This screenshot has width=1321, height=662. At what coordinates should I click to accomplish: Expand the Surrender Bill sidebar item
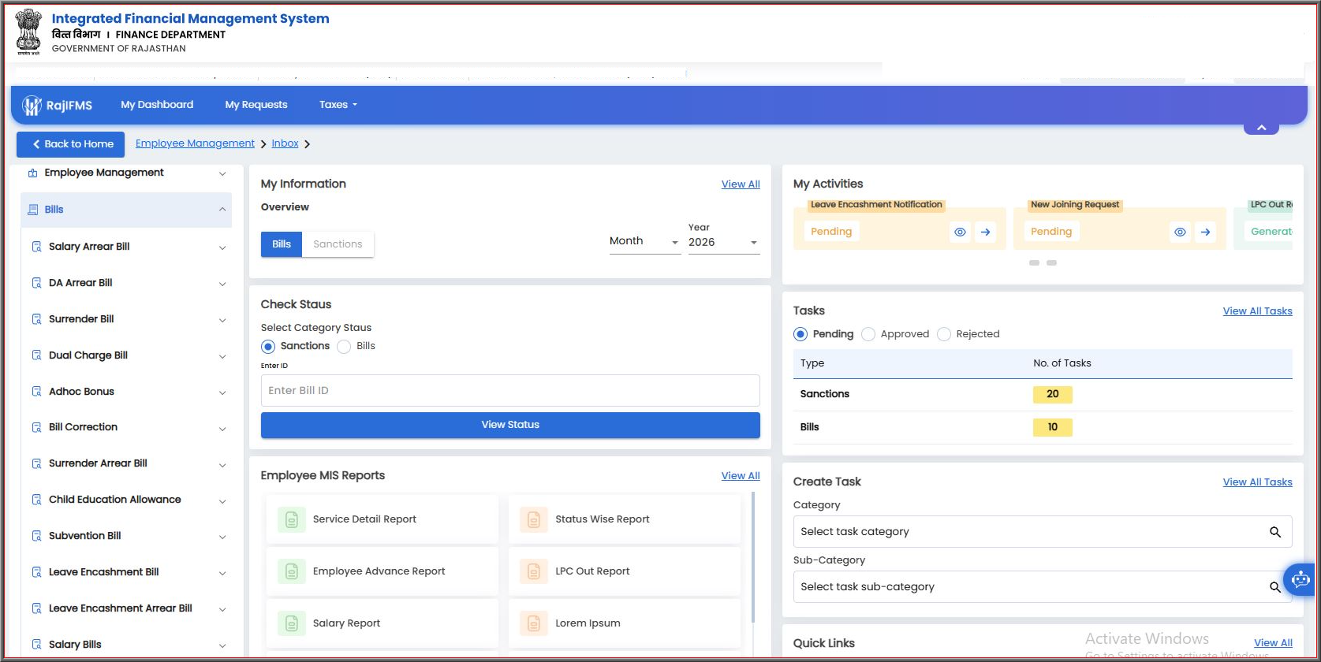[222, 320]
